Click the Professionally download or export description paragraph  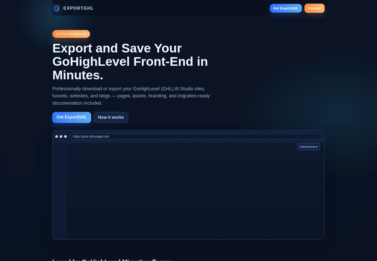(x=131, y=96)
